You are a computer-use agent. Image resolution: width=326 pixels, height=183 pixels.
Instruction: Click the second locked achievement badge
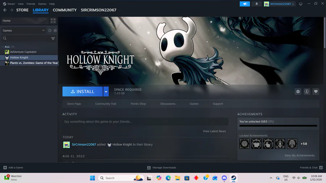[x=256, y=144]
